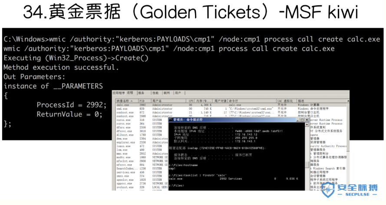Click the c:\files>hostname command line
Screen dimensions: 386x205
point(183,165)
